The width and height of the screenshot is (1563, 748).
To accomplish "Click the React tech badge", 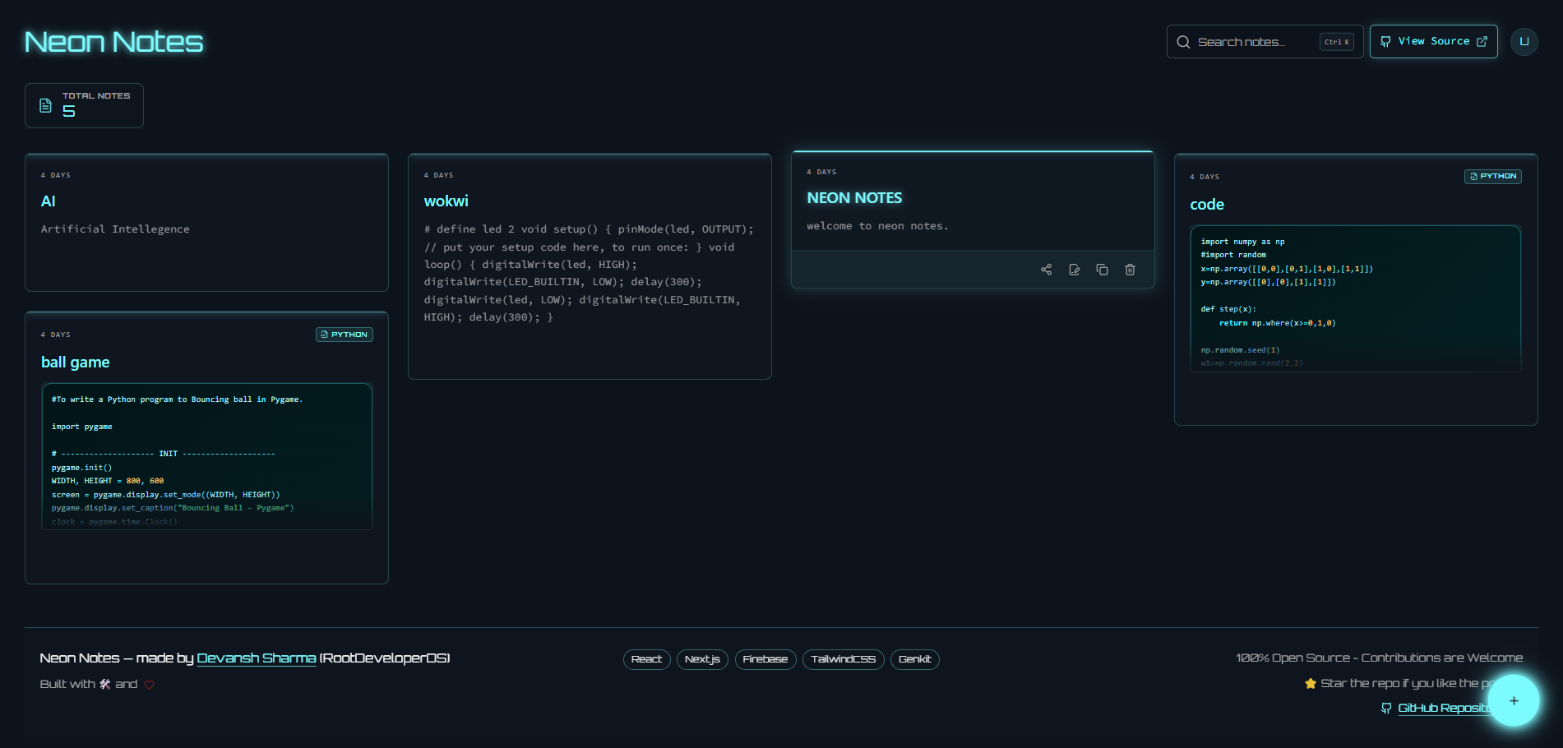I will coord(646,659).
